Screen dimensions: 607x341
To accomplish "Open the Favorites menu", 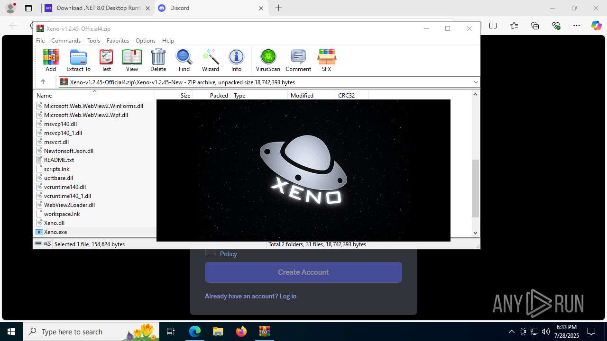I will pyautogui.click(x=118, y=41).
